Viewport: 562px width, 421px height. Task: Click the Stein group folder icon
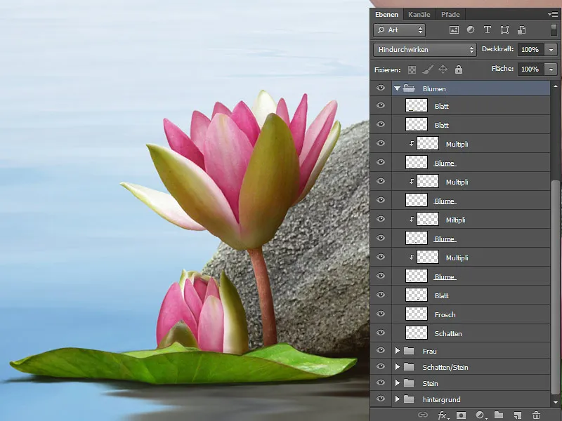pyautogui.click(x=409, y=383)
